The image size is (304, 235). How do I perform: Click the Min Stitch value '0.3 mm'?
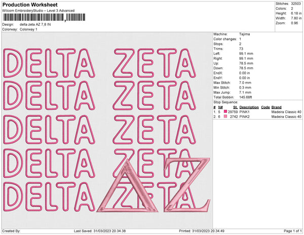coord(245,88)
